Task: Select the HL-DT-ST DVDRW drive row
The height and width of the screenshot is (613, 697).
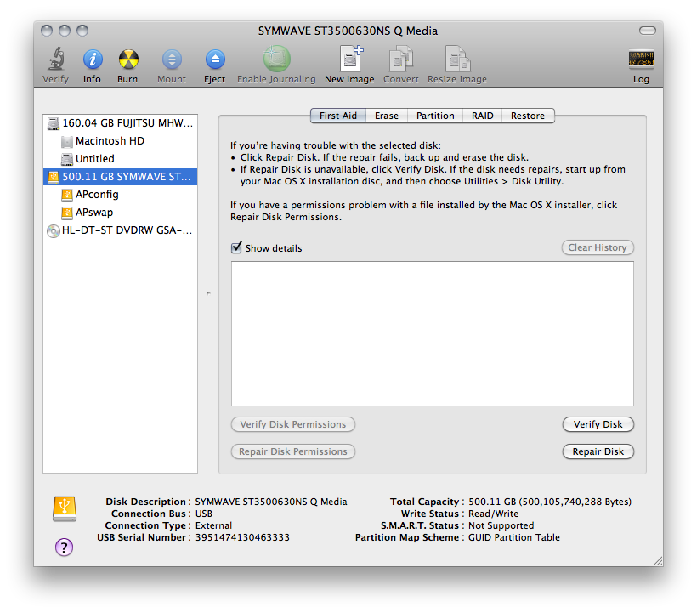Action: [x=120, y=230]
